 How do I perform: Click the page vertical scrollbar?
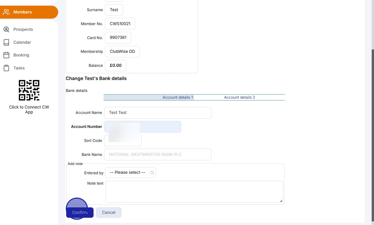pyautogui.click(x=373, y=135)
